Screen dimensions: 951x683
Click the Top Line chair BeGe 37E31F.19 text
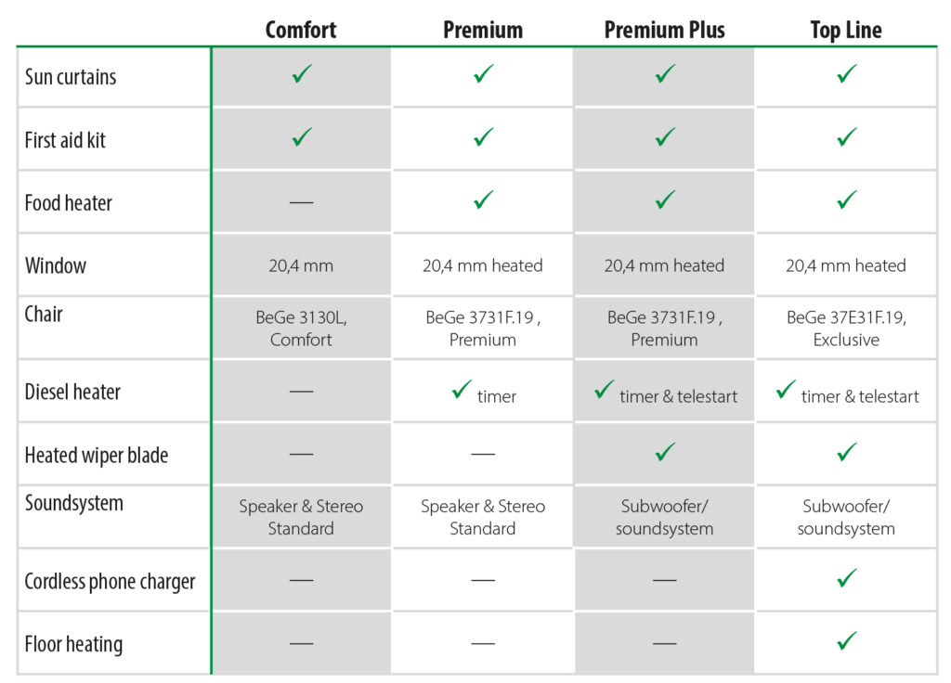[846, 317]
